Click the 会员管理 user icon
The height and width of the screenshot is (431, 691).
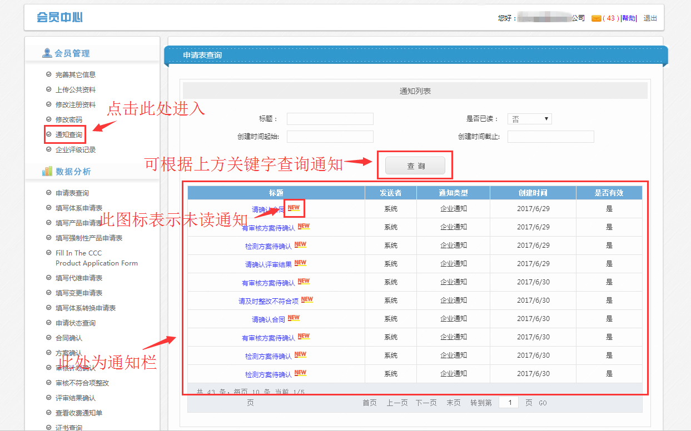[x=47, y=53]
